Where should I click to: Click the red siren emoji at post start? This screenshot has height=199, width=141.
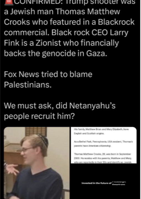click(x=9, y=2)
